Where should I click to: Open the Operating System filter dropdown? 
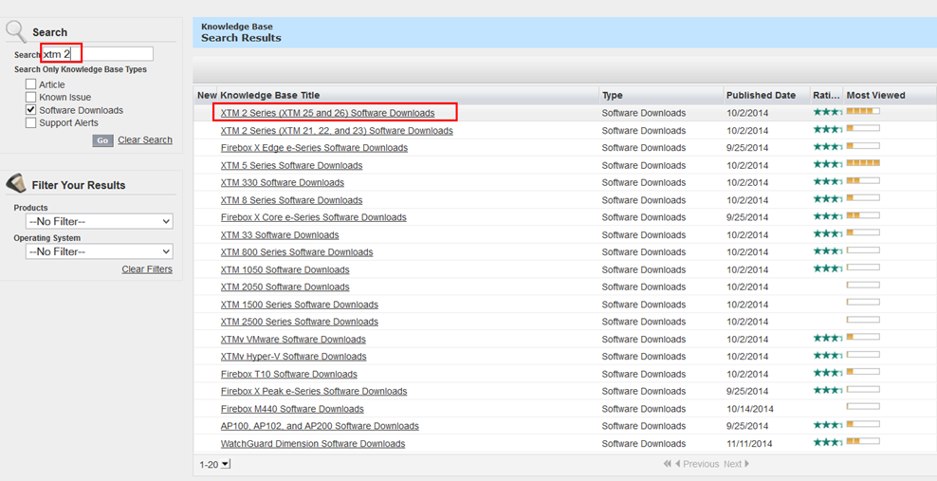coord(100,251)
